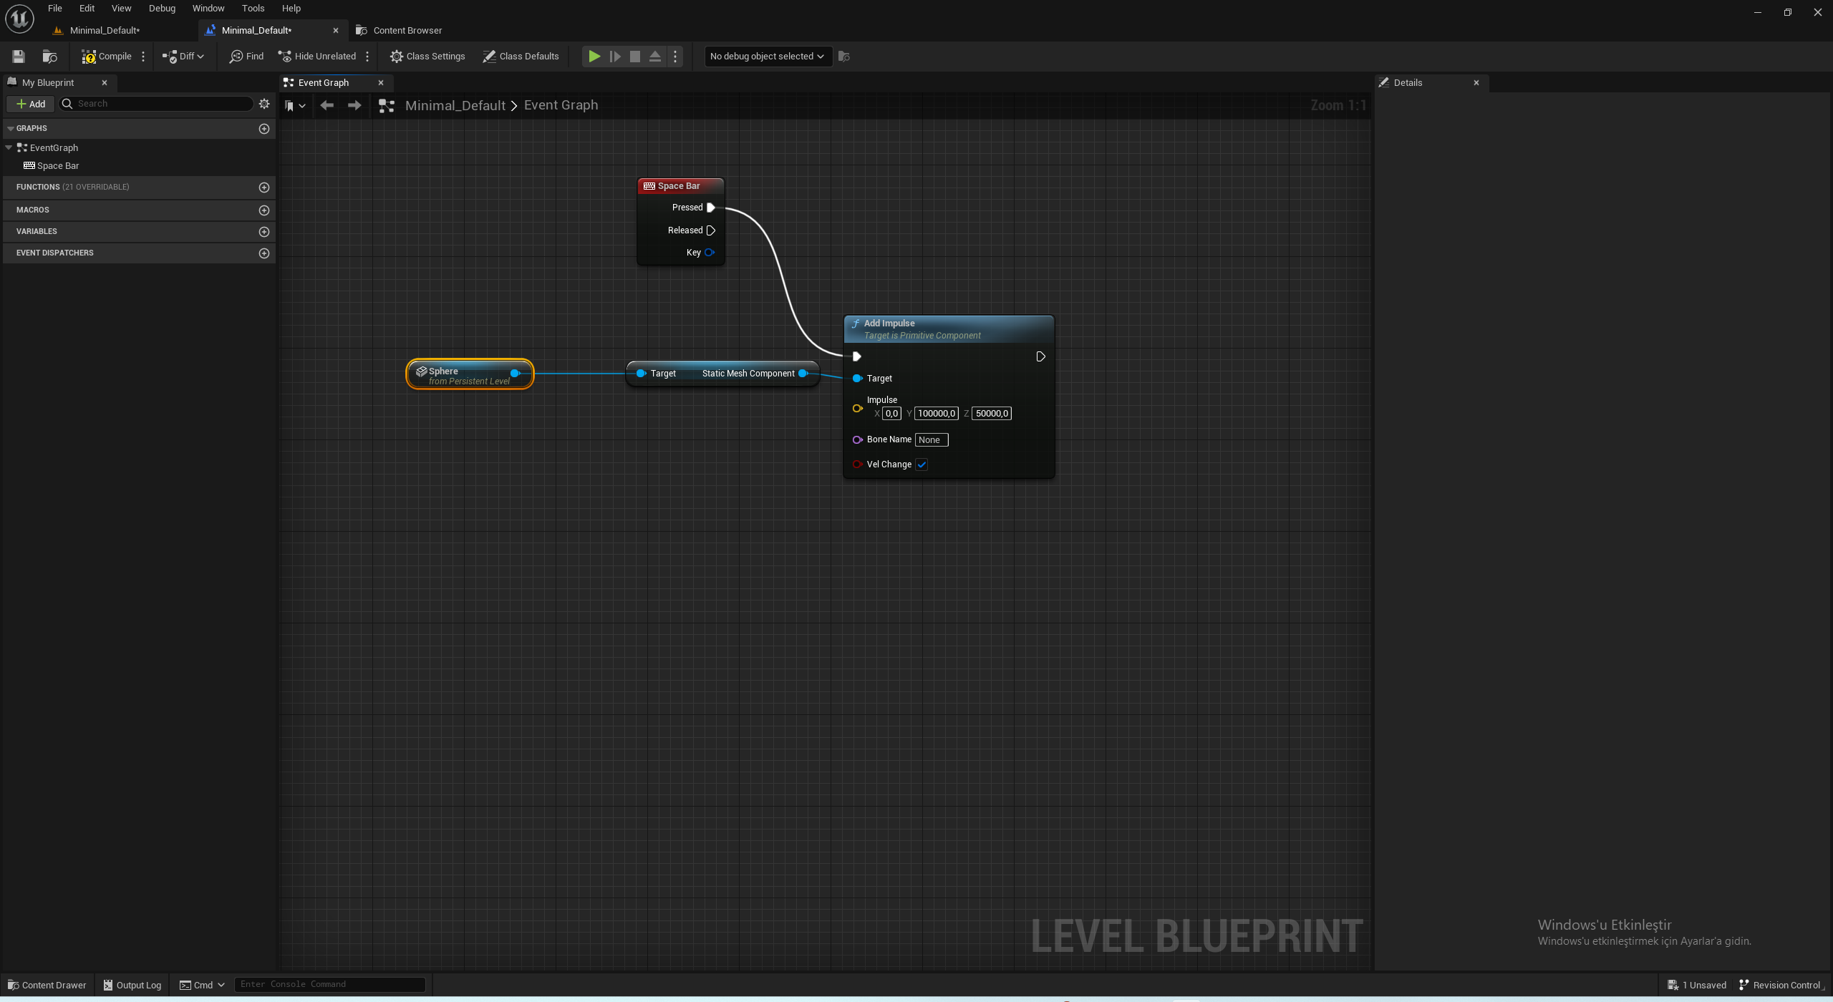Save the current blueprint

pyautogui.click(x=18, y=56)
